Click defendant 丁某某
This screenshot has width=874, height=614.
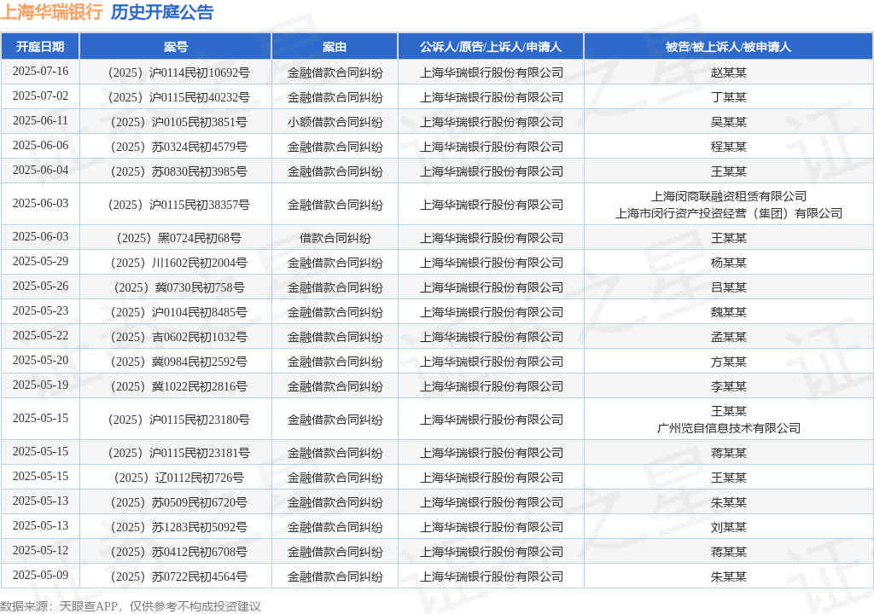coord(729,97)
